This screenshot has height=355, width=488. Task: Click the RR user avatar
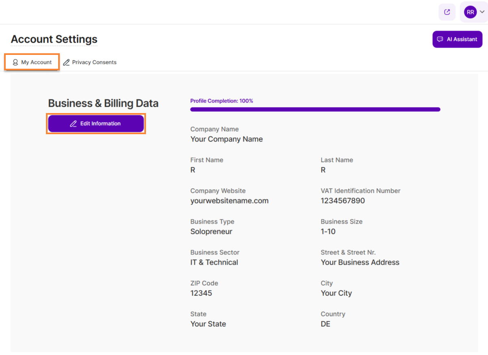pyautogui.click(x=470, y=12)
